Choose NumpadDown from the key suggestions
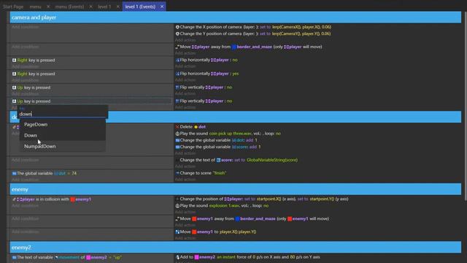This screenshot has width=467, height=263. click(x=63, y=146)
